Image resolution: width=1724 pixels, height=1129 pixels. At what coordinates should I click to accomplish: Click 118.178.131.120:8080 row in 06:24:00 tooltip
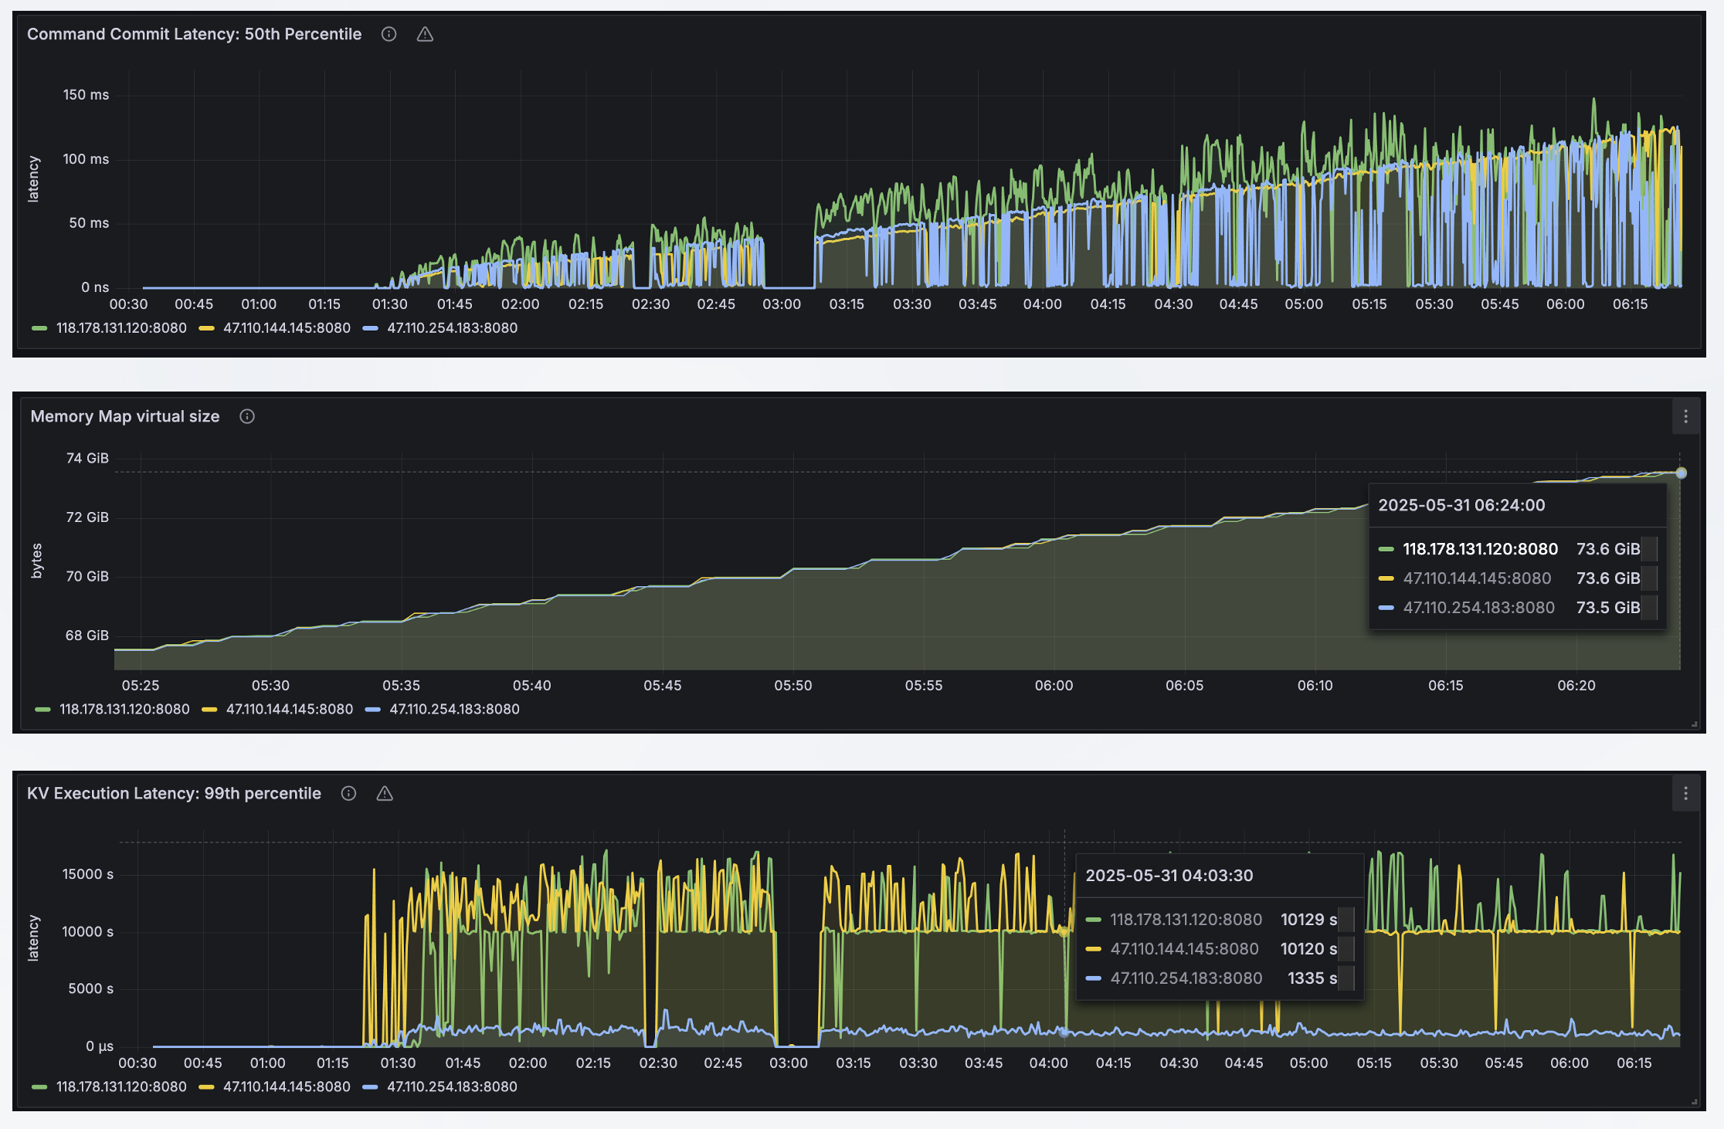(1479, 549)
